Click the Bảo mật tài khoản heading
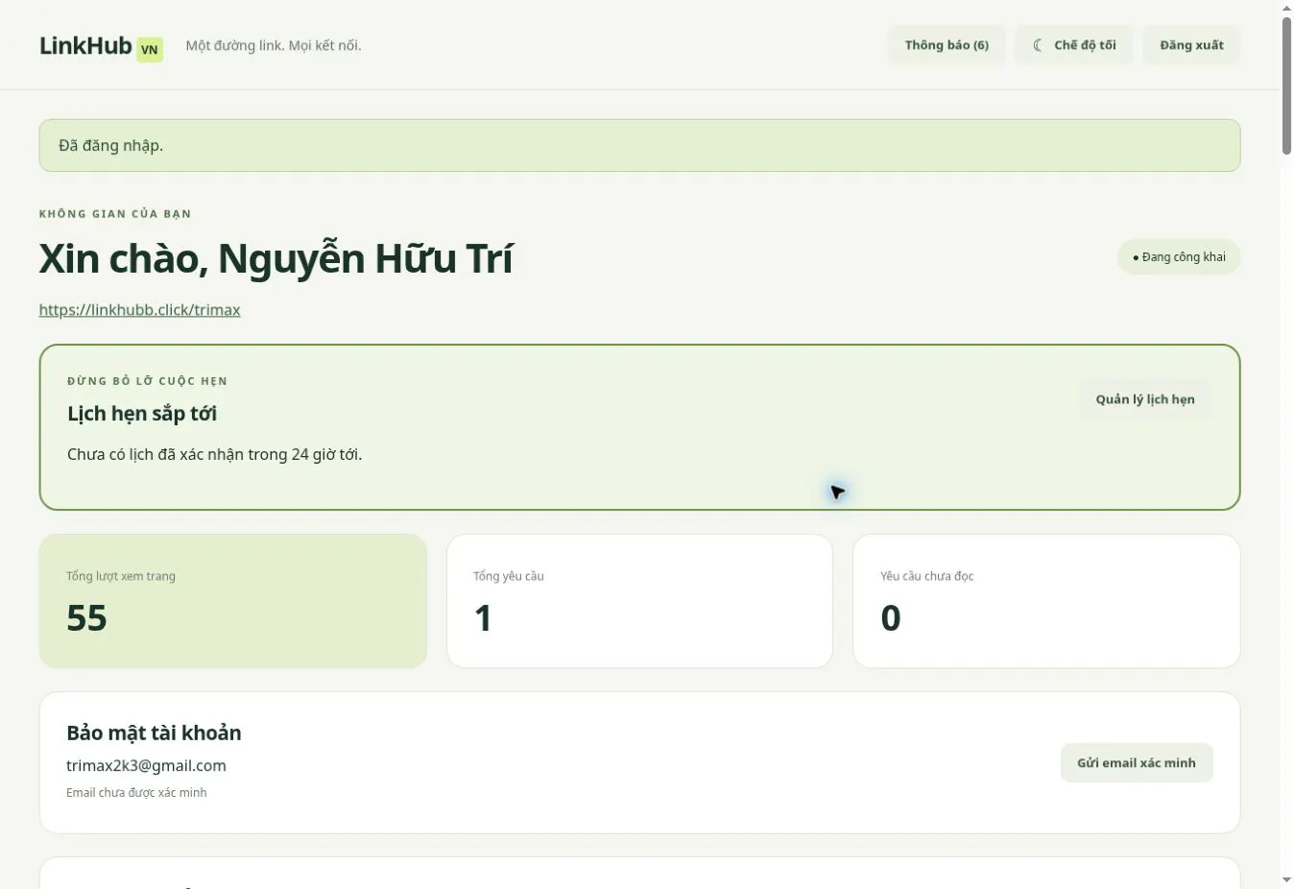This screenshot has height=889, width=1294. [154, 733]
